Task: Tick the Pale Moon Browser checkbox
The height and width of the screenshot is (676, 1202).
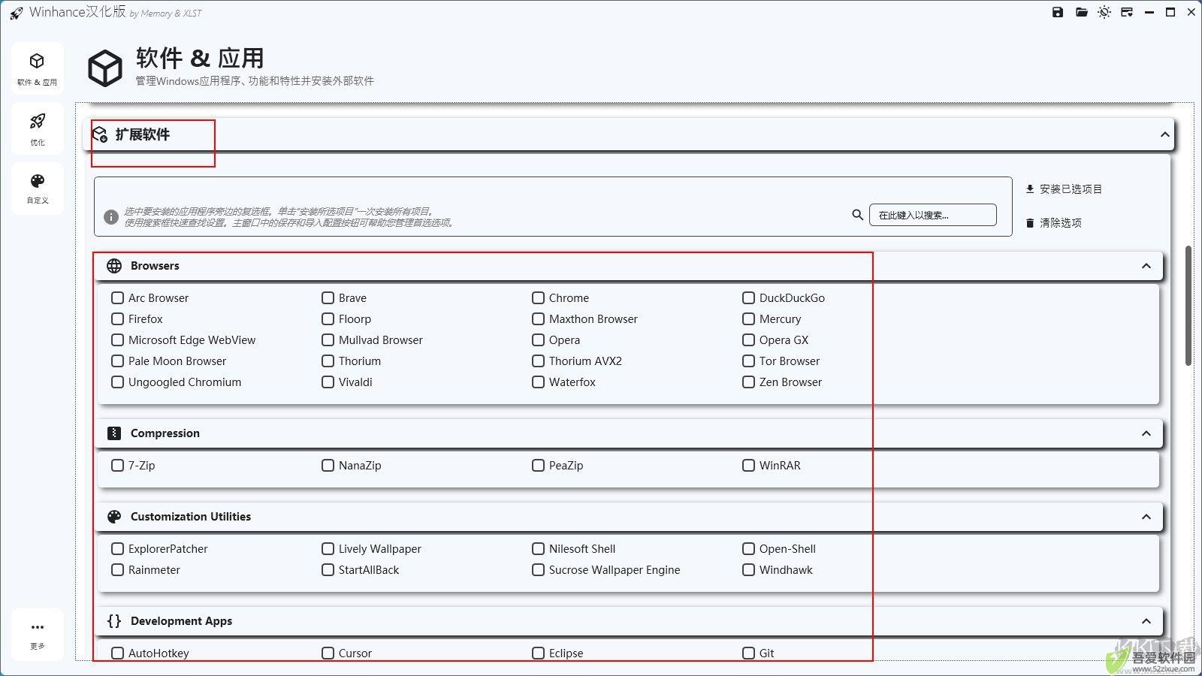Action: click(117, 361)
